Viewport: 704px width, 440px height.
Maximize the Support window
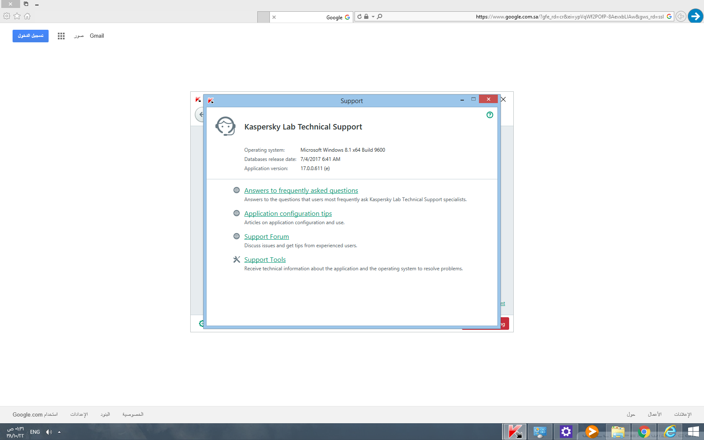(x=474, y=99)
